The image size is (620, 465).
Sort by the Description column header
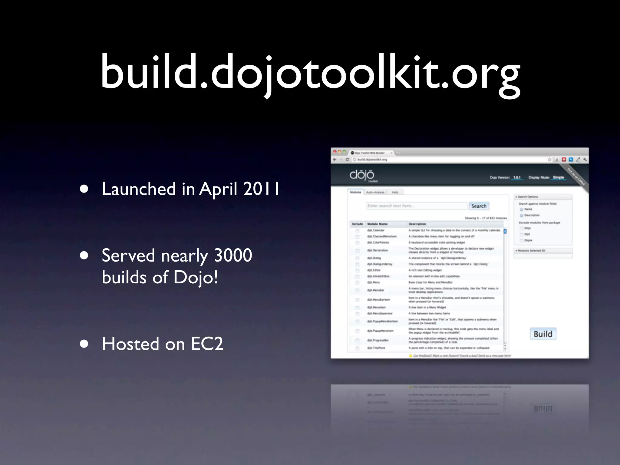[x=455, y=224]
